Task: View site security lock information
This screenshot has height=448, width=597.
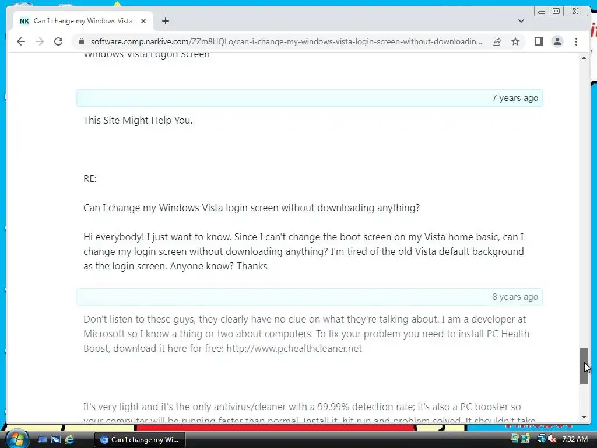Action: coord(81,41)
